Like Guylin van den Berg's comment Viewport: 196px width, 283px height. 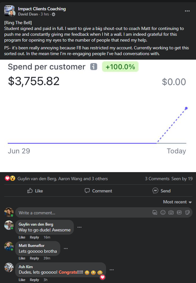coord(22,238)
